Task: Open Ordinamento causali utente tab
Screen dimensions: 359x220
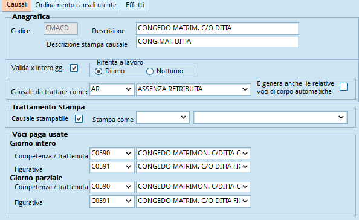Action: 76,5
